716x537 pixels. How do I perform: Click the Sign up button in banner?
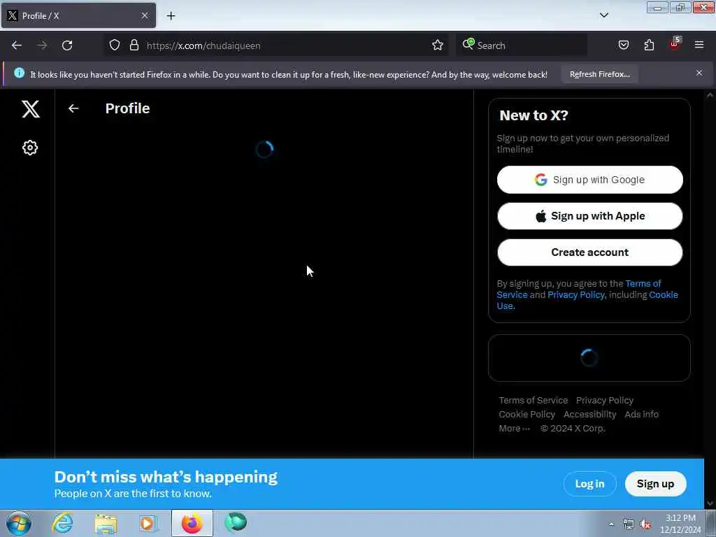point(655,484)
